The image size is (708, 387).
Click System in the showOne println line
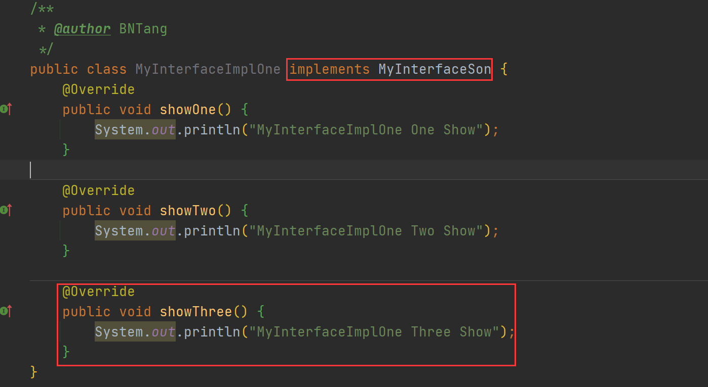119,130
